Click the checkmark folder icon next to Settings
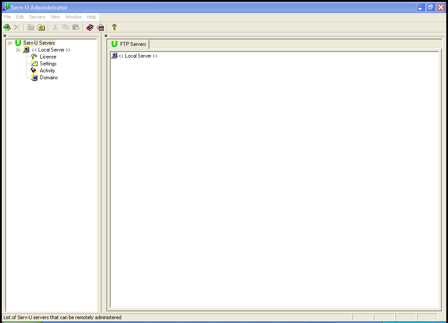The height and width of the screenshot is (323, 448). [x=34, y=63]
